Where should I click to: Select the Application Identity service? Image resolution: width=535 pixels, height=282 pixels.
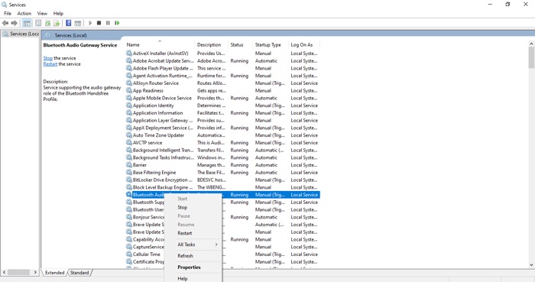click(222, 105)
